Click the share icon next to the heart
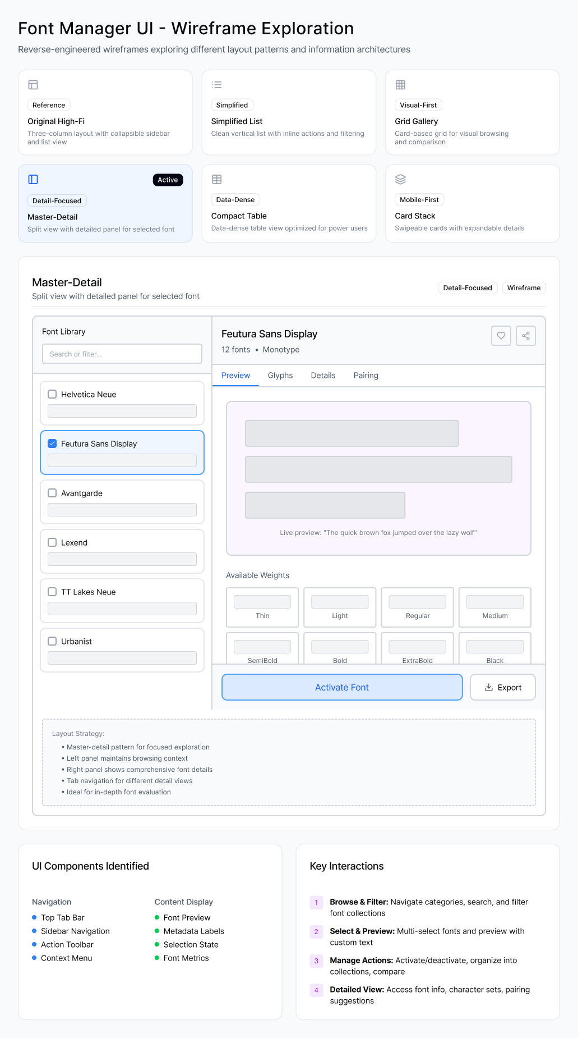The image size is (578, 1038). click(525, 336)
